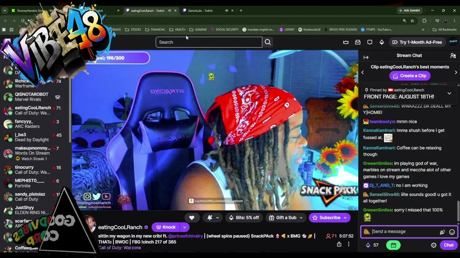Open the @priceofchivalry mention link
The width and height of the screenshot is (460, 258).
(185, 236)
